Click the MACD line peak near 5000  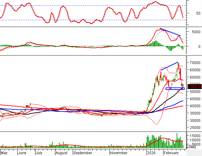coord(160,29)
